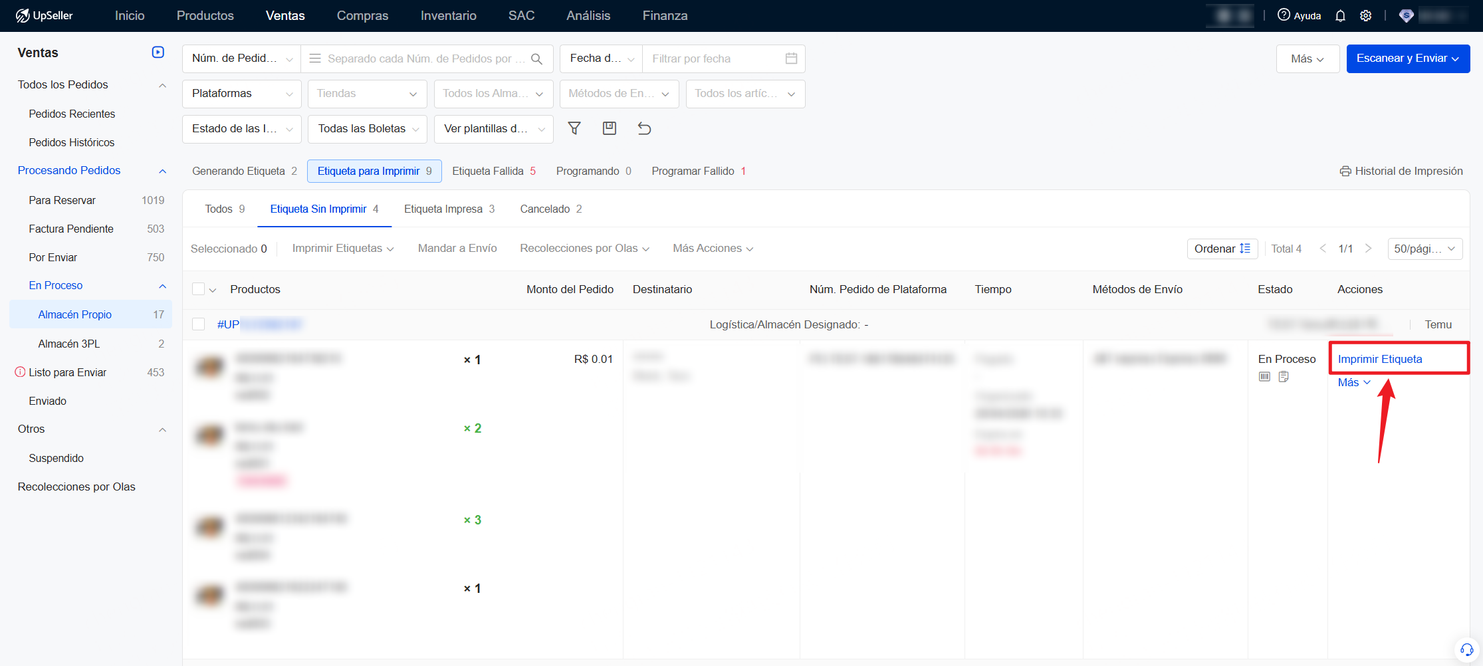Open the Plataformas dropdown
The width and height of the screenshot is (1483, 666).
[241, 94]
